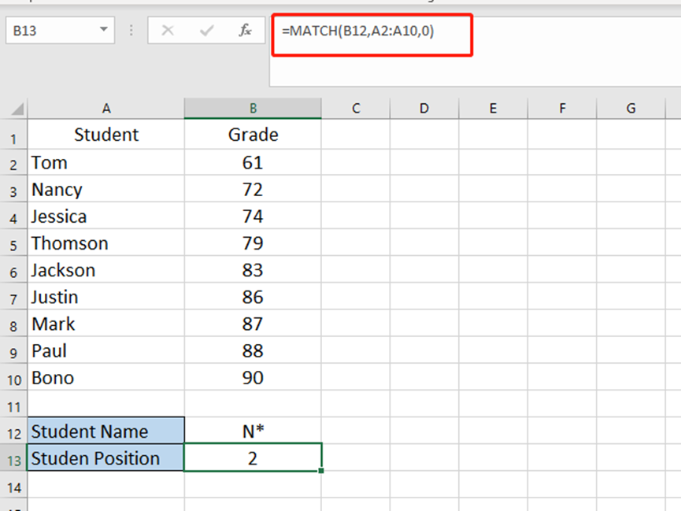Click the Cancel X icon in formula bar

point(168,31)
